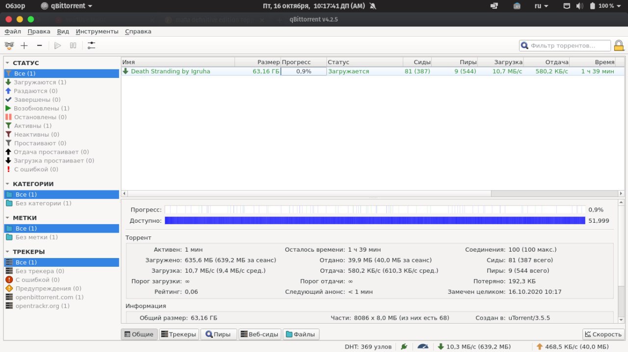Click the blue availability bar
Image resolution: width=628 pixels, height=352 pixels.
[x=375, y=220]
